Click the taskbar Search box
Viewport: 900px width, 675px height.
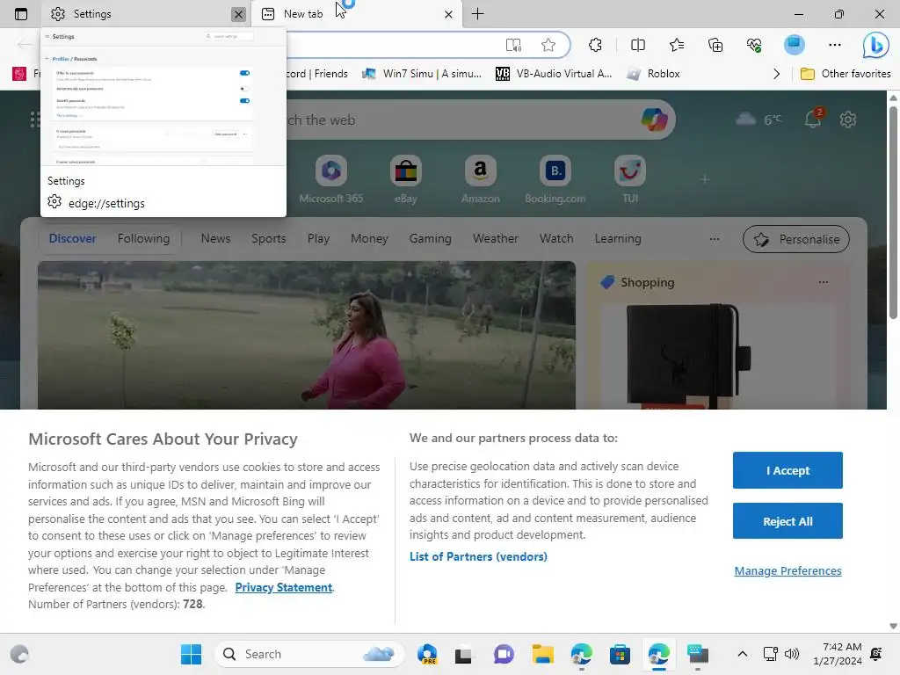pos(309,654)
